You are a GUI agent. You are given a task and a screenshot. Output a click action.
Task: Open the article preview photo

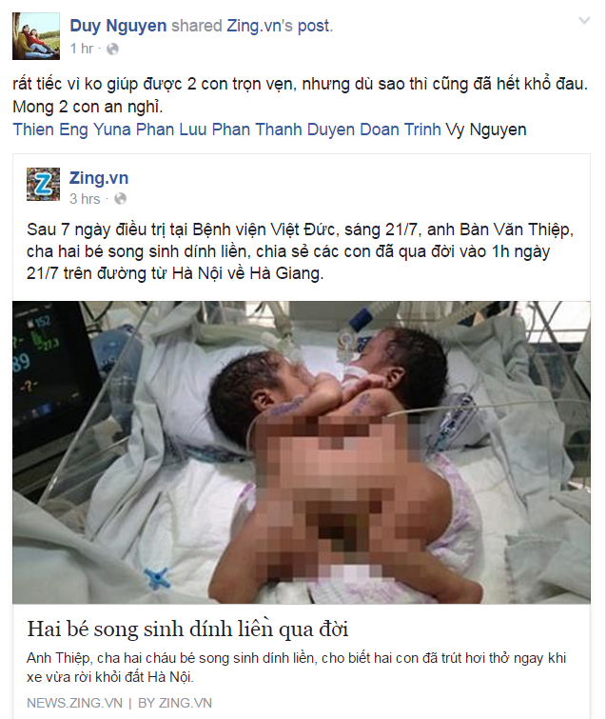point(302,452)
